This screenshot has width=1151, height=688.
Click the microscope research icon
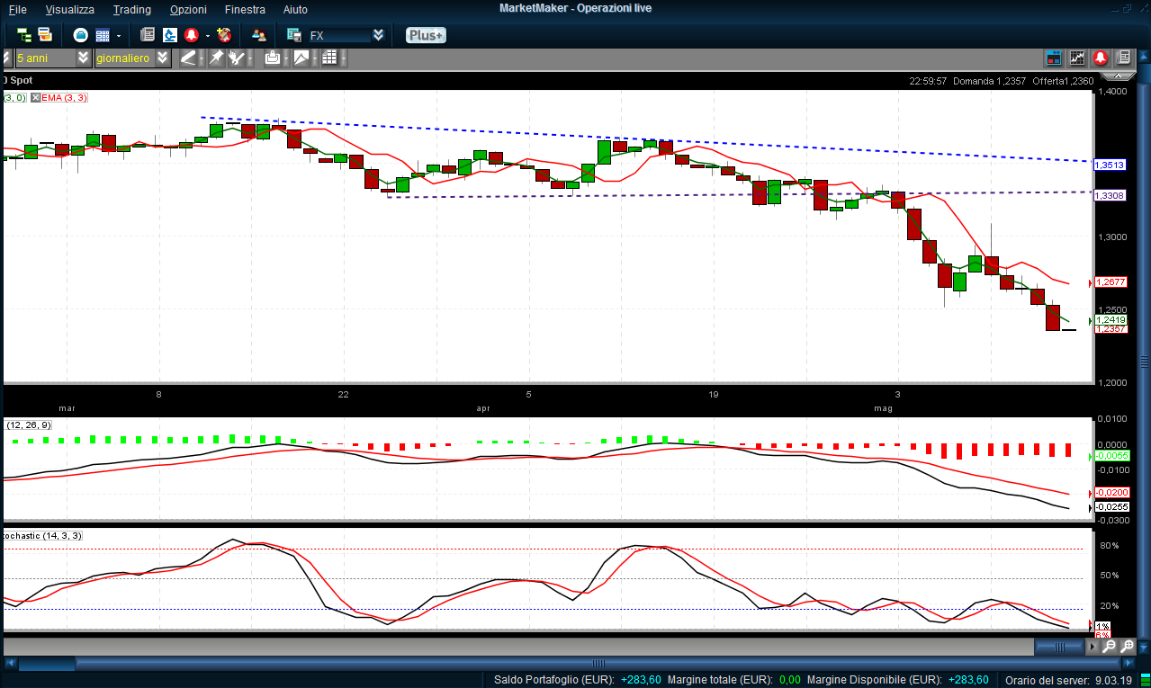(169, 35)
